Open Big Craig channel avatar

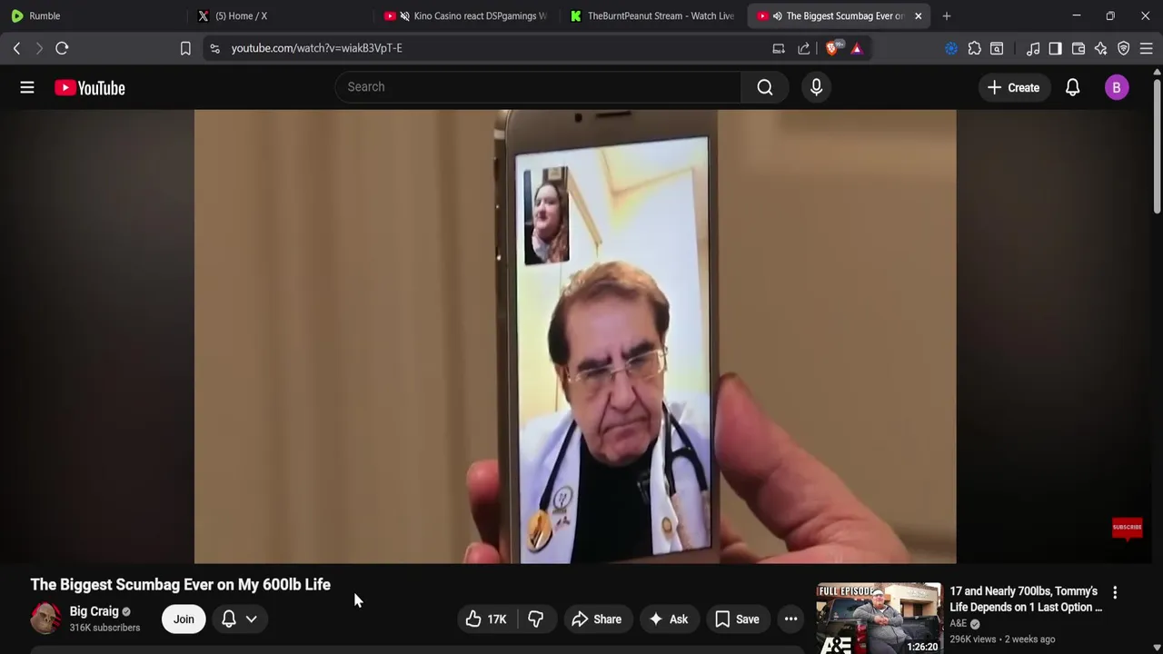tap(45, 619)
